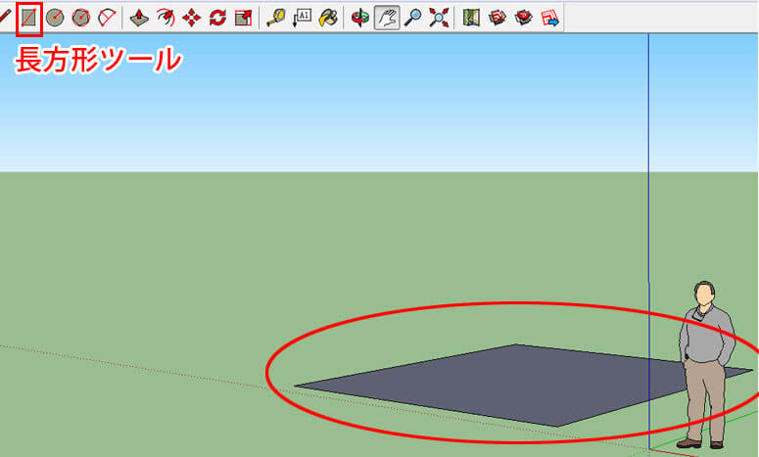
Task: Select the Line pencil tool
Action: pos(4,18)
